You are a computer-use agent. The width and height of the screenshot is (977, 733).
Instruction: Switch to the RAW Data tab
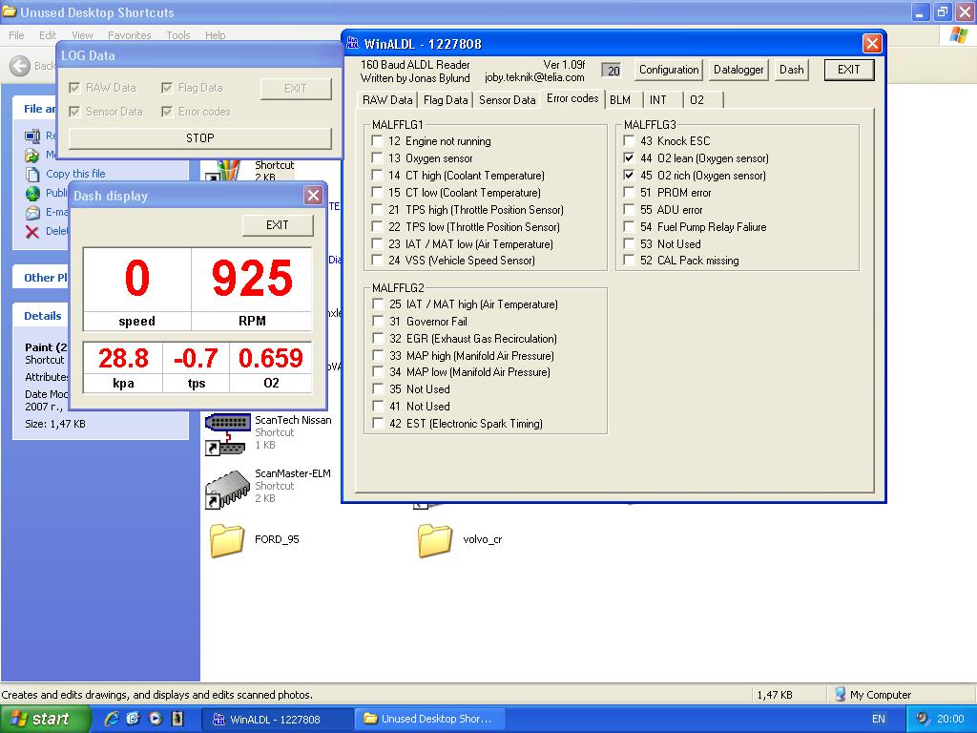387,99
